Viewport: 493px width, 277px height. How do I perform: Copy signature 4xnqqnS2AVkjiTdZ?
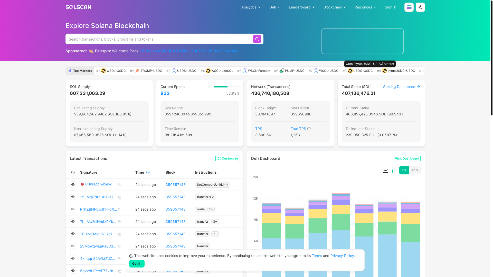pyautogui.click(x=120, y=259)
